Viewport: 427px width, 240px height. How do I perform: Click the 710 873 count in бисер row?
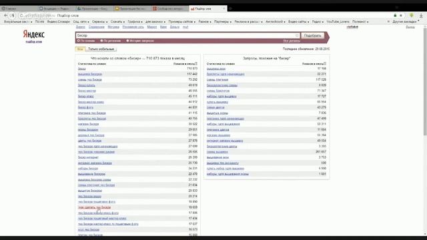(192, 69)
